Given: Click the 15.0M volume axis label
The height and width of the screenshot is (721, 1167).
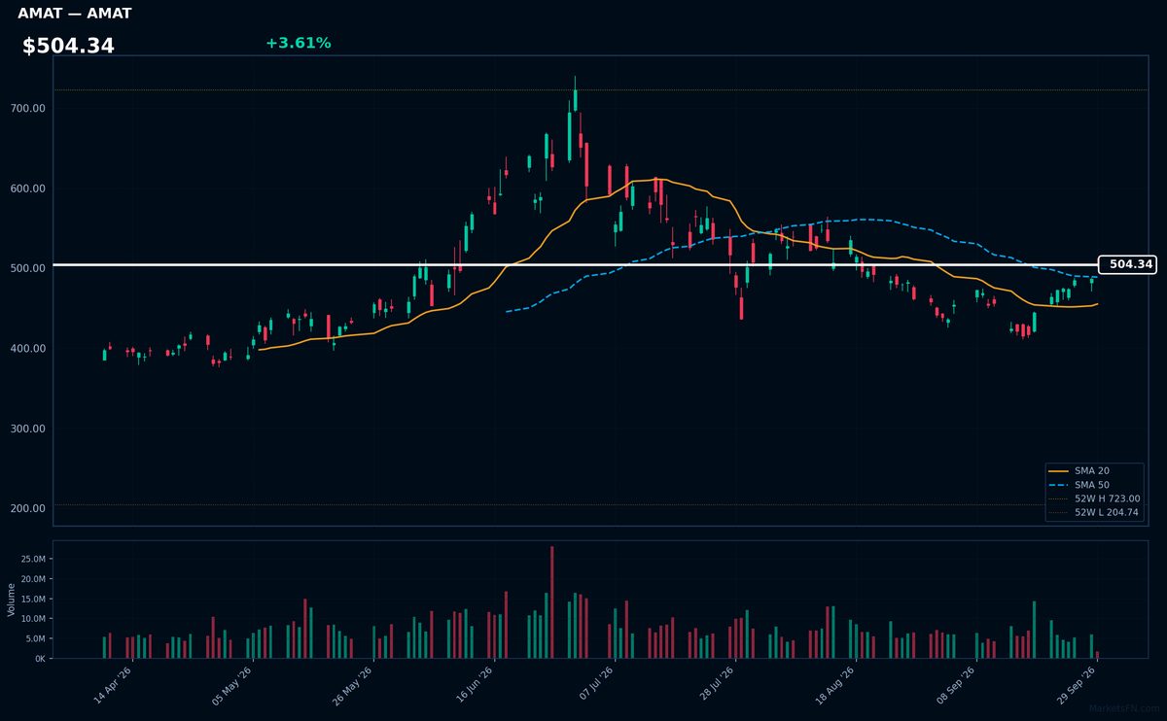Looking at the screenshot, I should [32, 599].
